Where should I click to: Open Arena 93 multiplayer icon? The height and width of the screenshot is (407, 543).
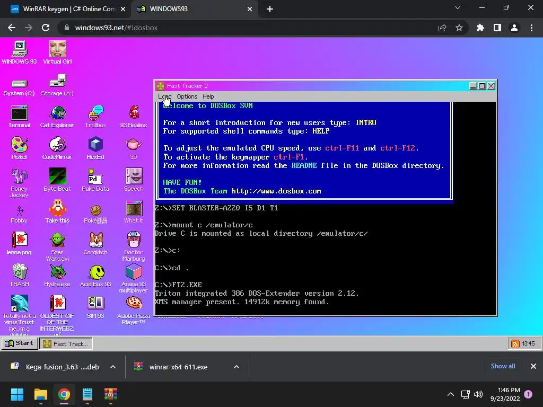tap(133, 278)
